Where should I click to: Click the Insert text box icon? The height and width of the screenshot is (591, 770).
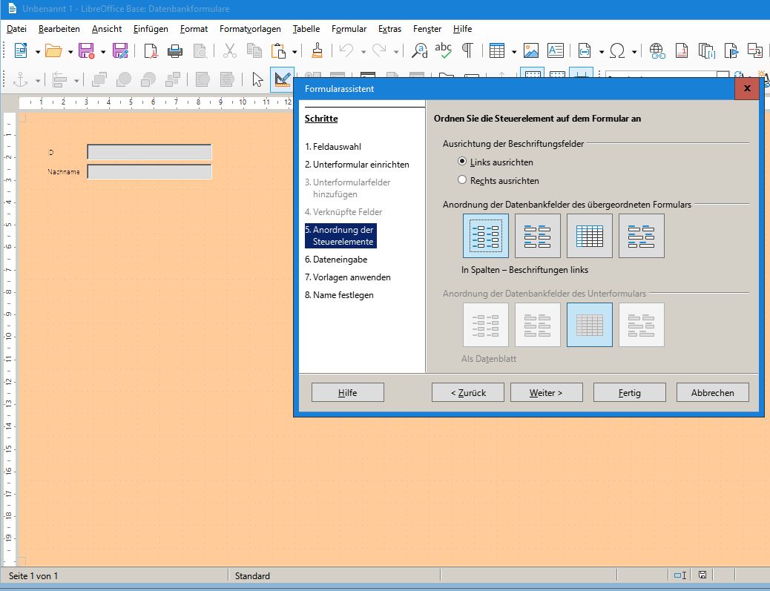tap(556, 50)
